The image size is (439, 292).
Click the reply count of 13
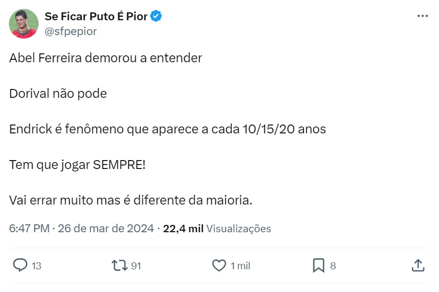(37, 266)
